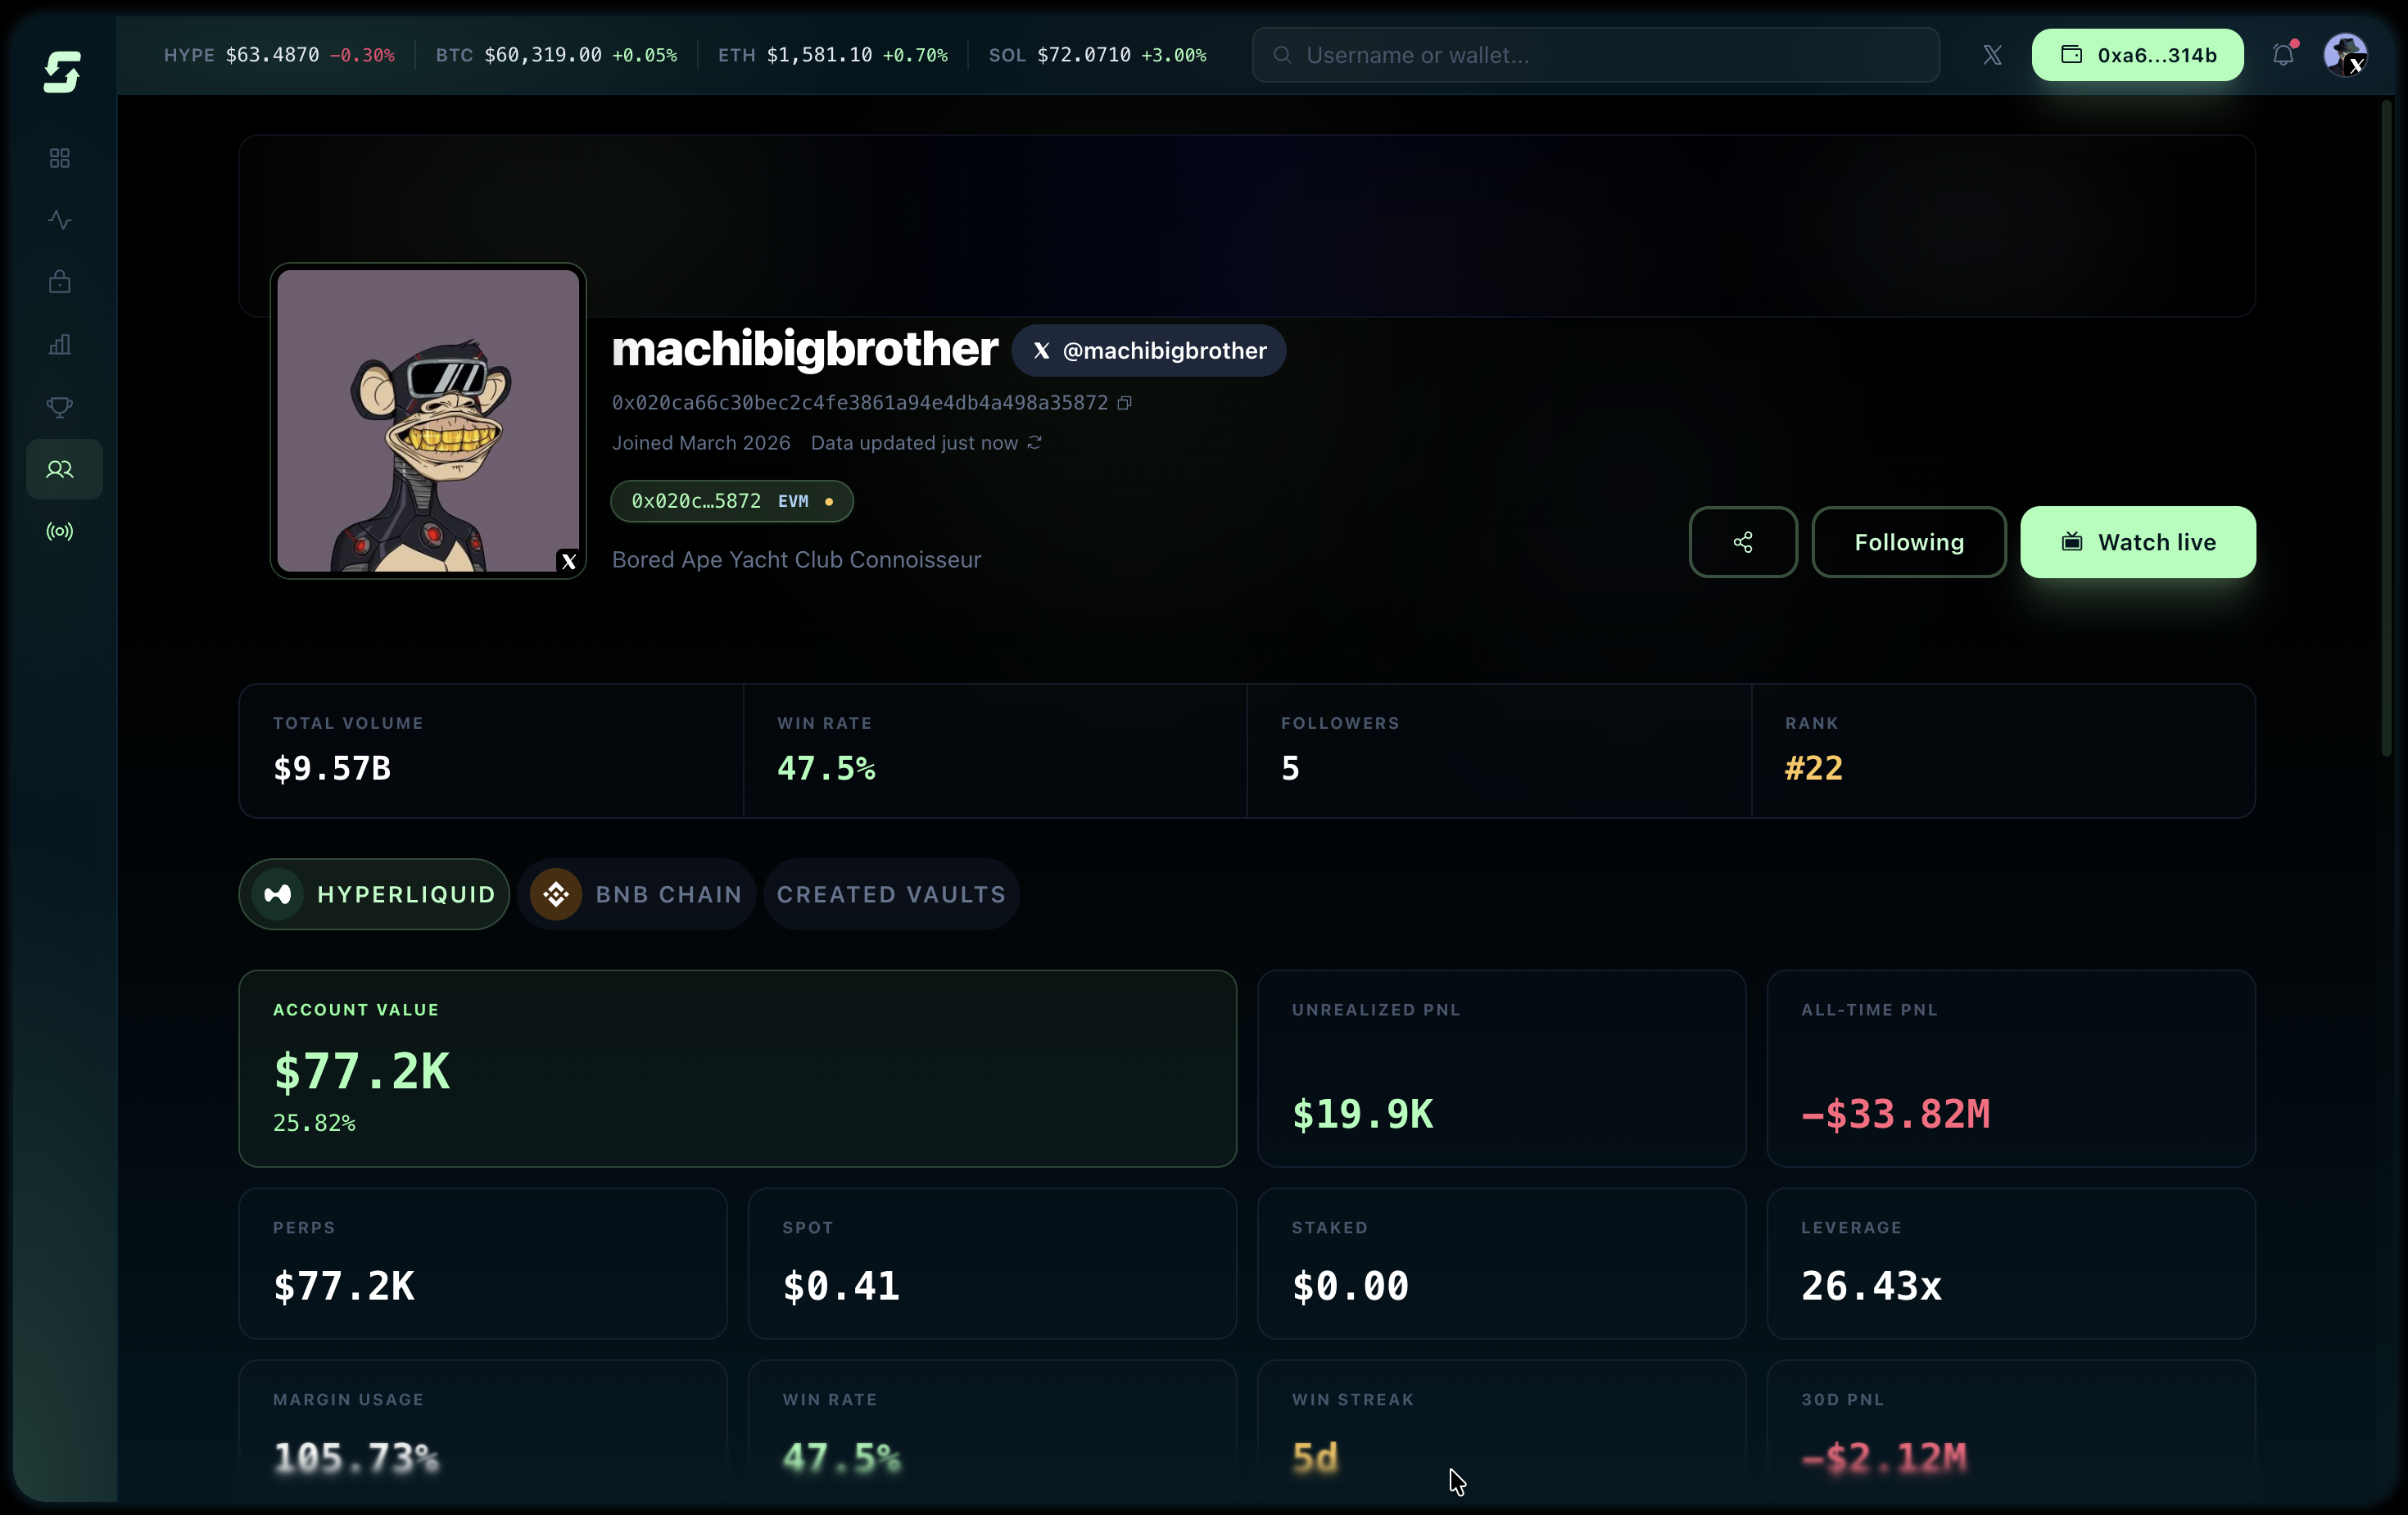Click the wallet icon in the 0xa6...314b button
2408x1515 pixels.
(2072, 55)
